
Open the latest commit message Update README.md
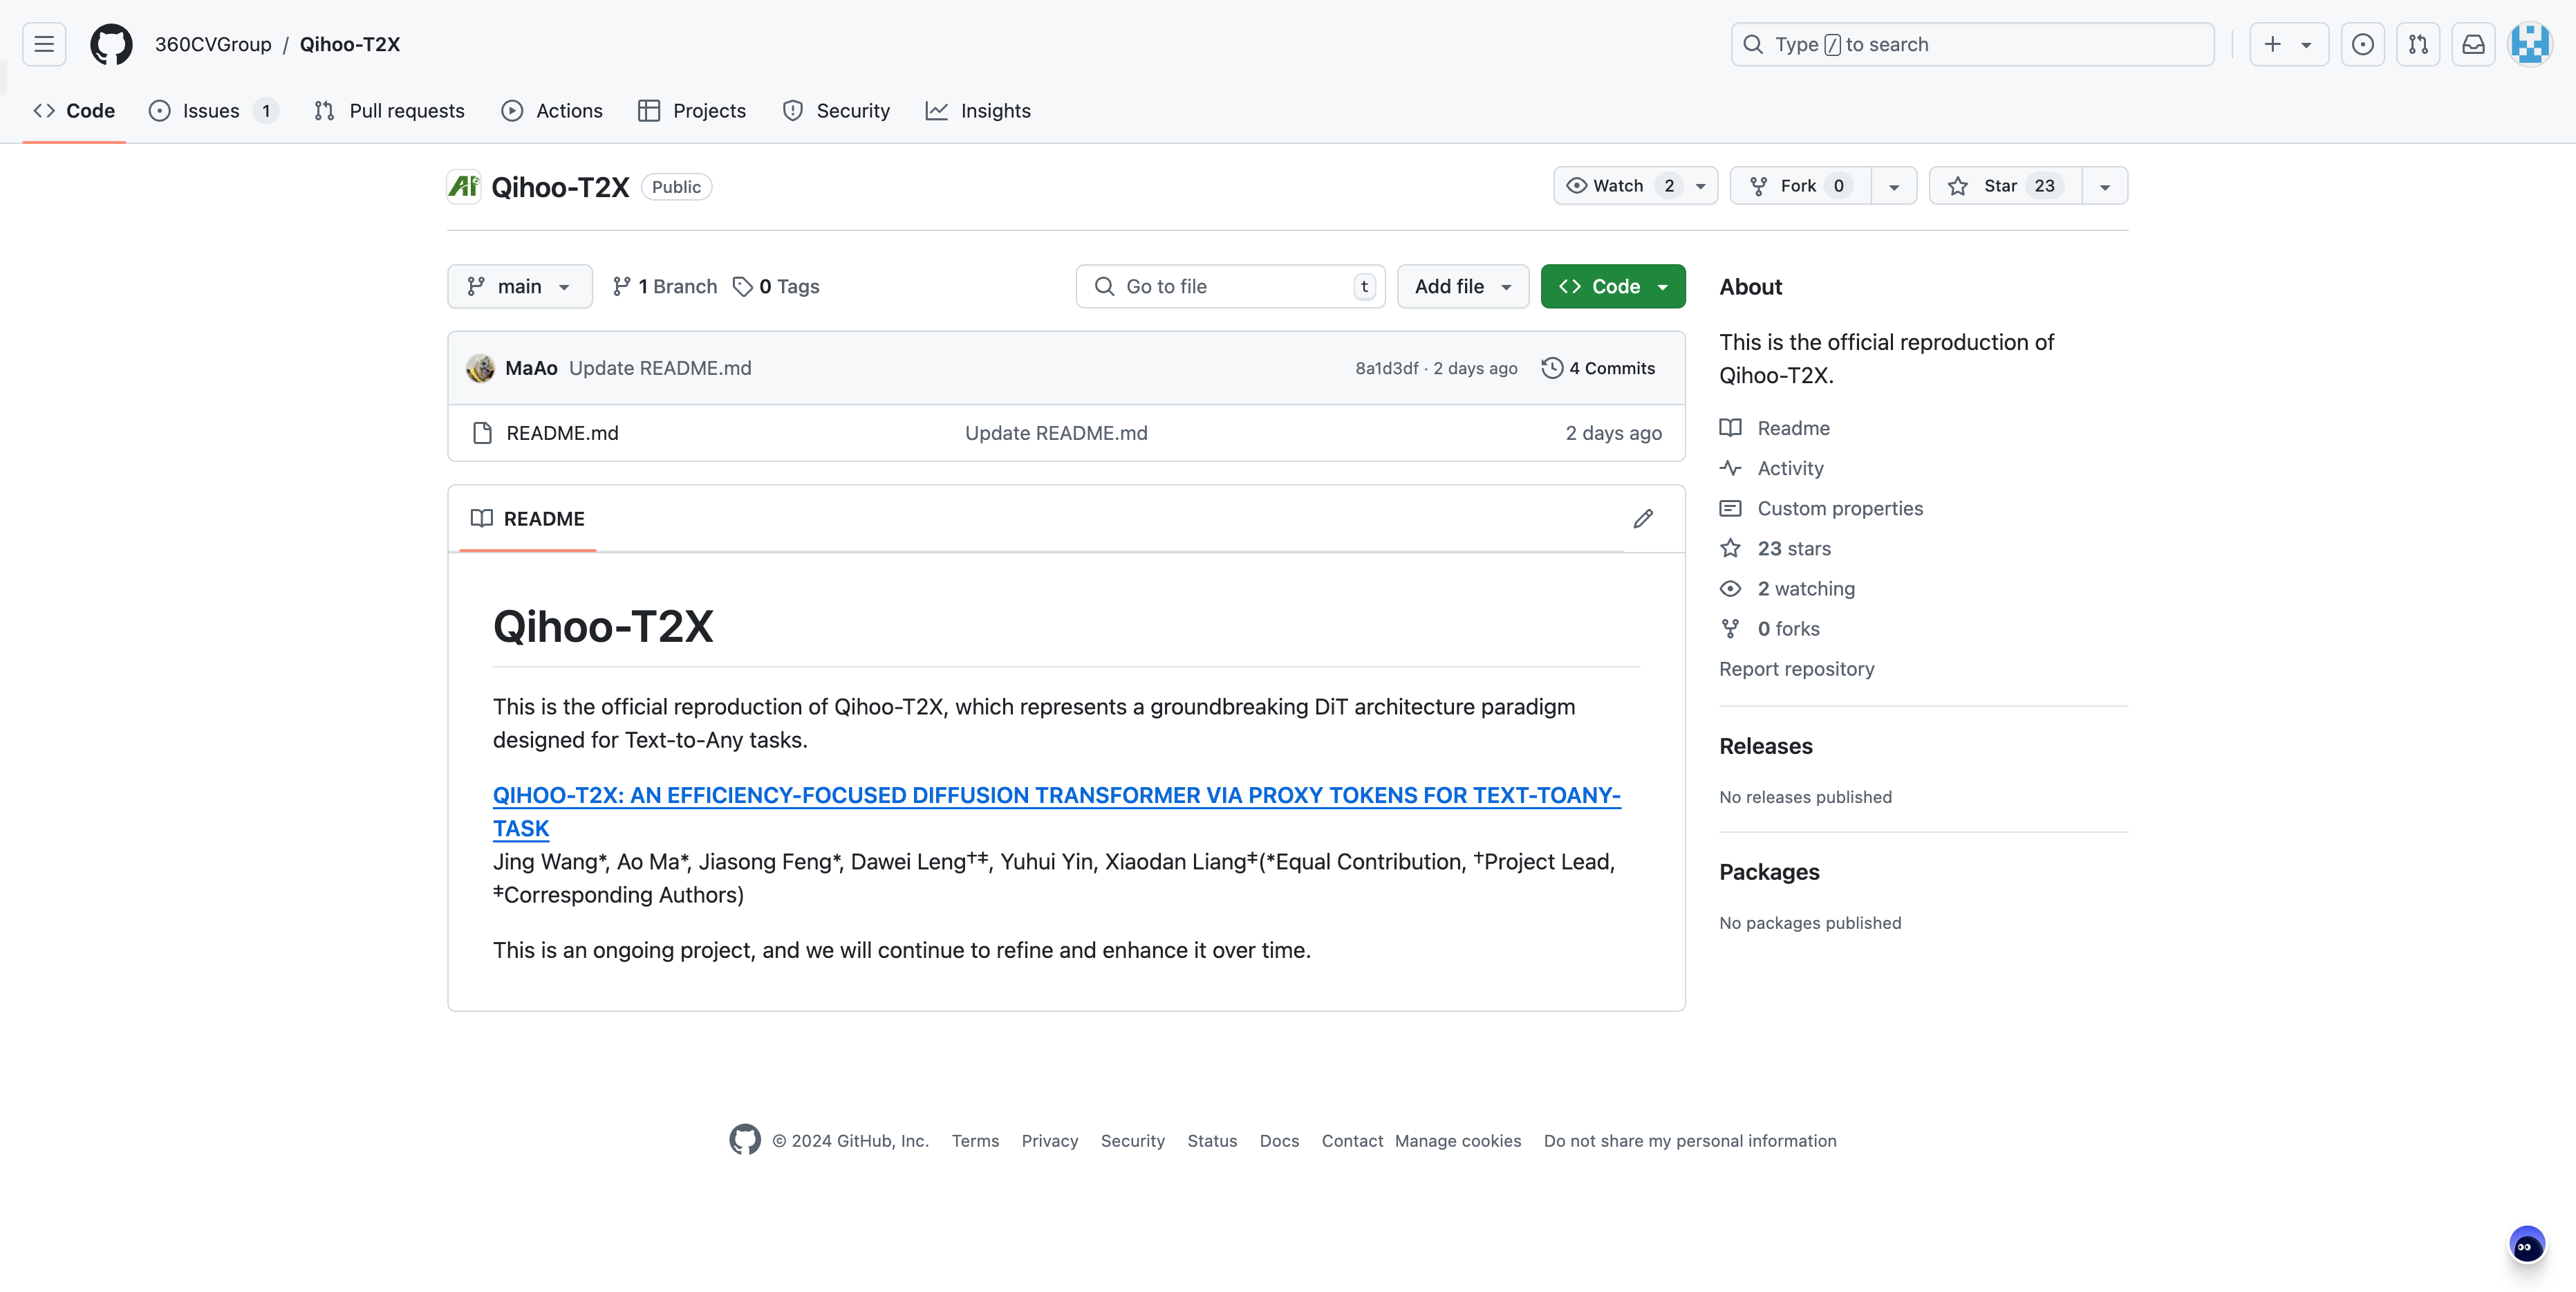coord(660,368)
